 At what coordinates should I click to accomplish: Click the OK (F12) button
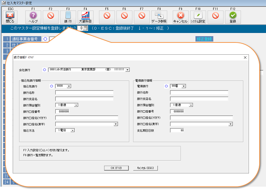pos(116,168)
